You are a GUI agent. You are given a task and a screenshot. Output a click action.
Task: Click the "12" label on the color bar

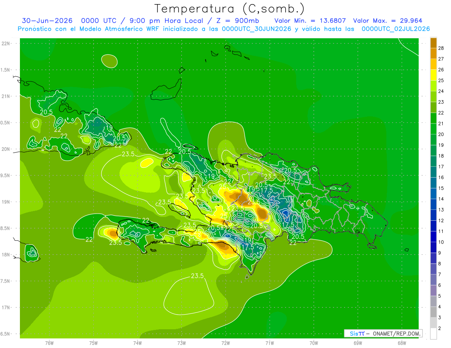(x=442, y=220)
